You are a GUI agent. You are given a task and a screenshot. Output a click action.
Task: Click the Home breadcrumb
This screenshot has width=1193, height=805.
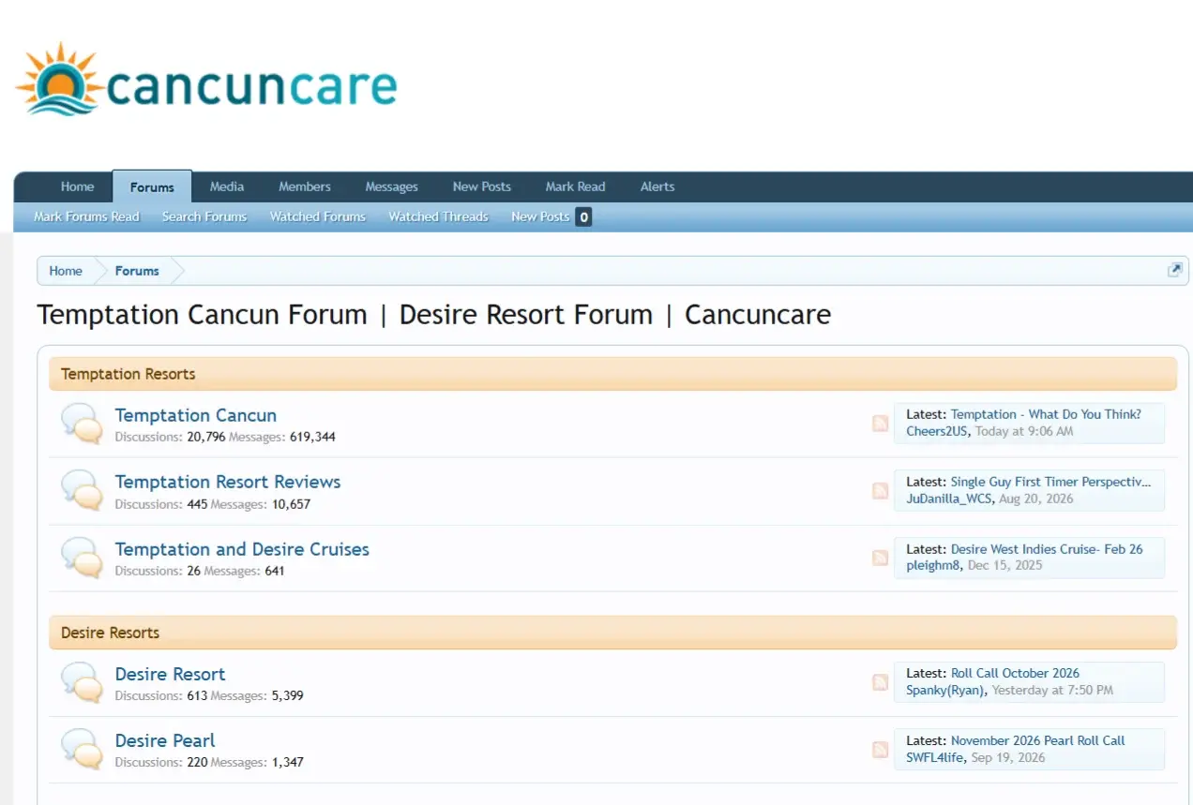[x=66, y=271]
